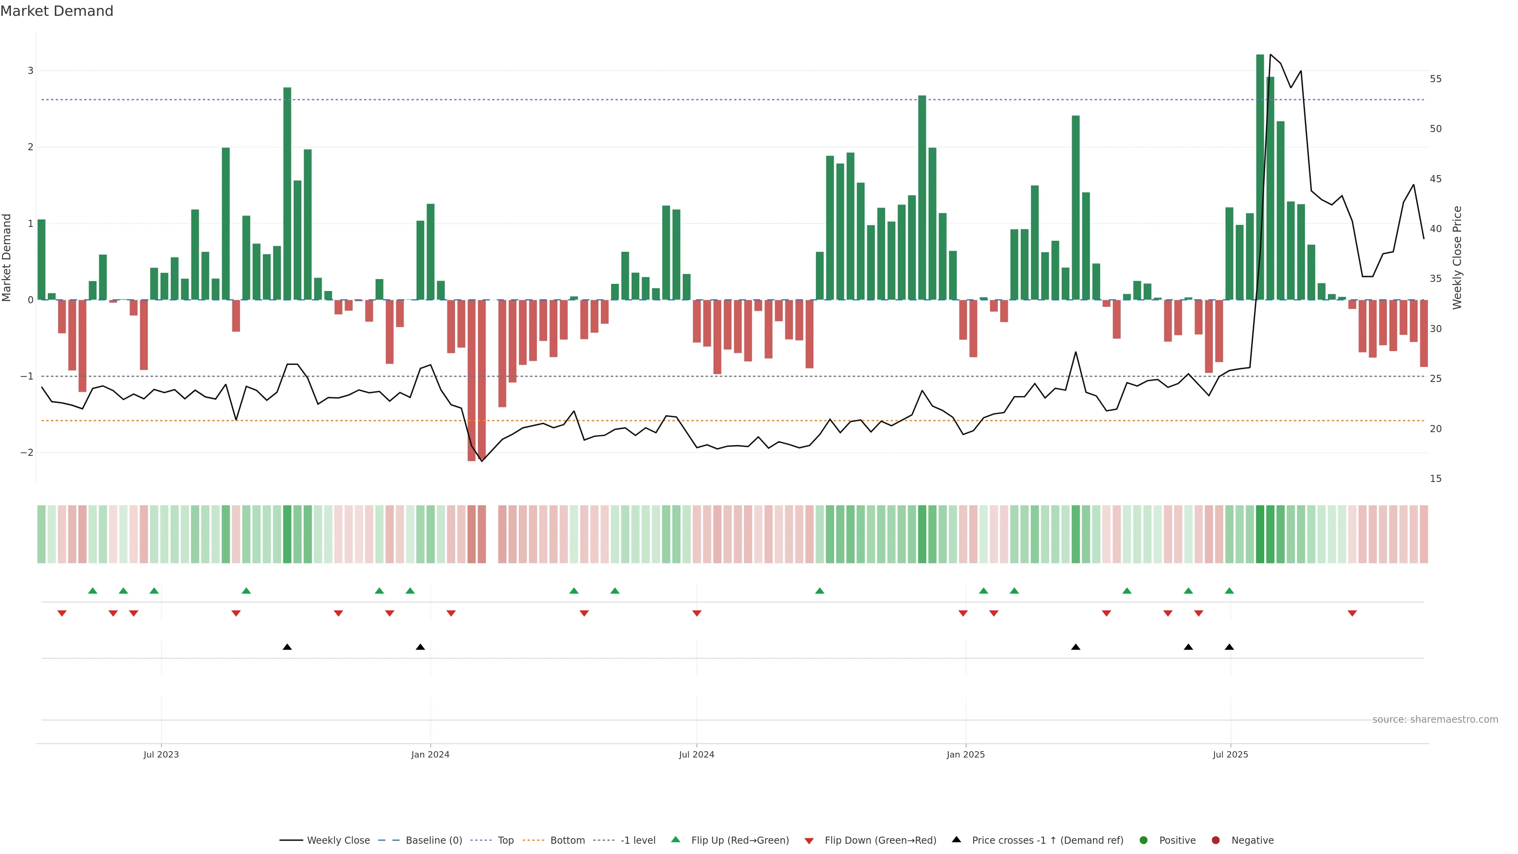
Task: Click the Weekly Close legend line icon
Action: (x=291, y=841)
